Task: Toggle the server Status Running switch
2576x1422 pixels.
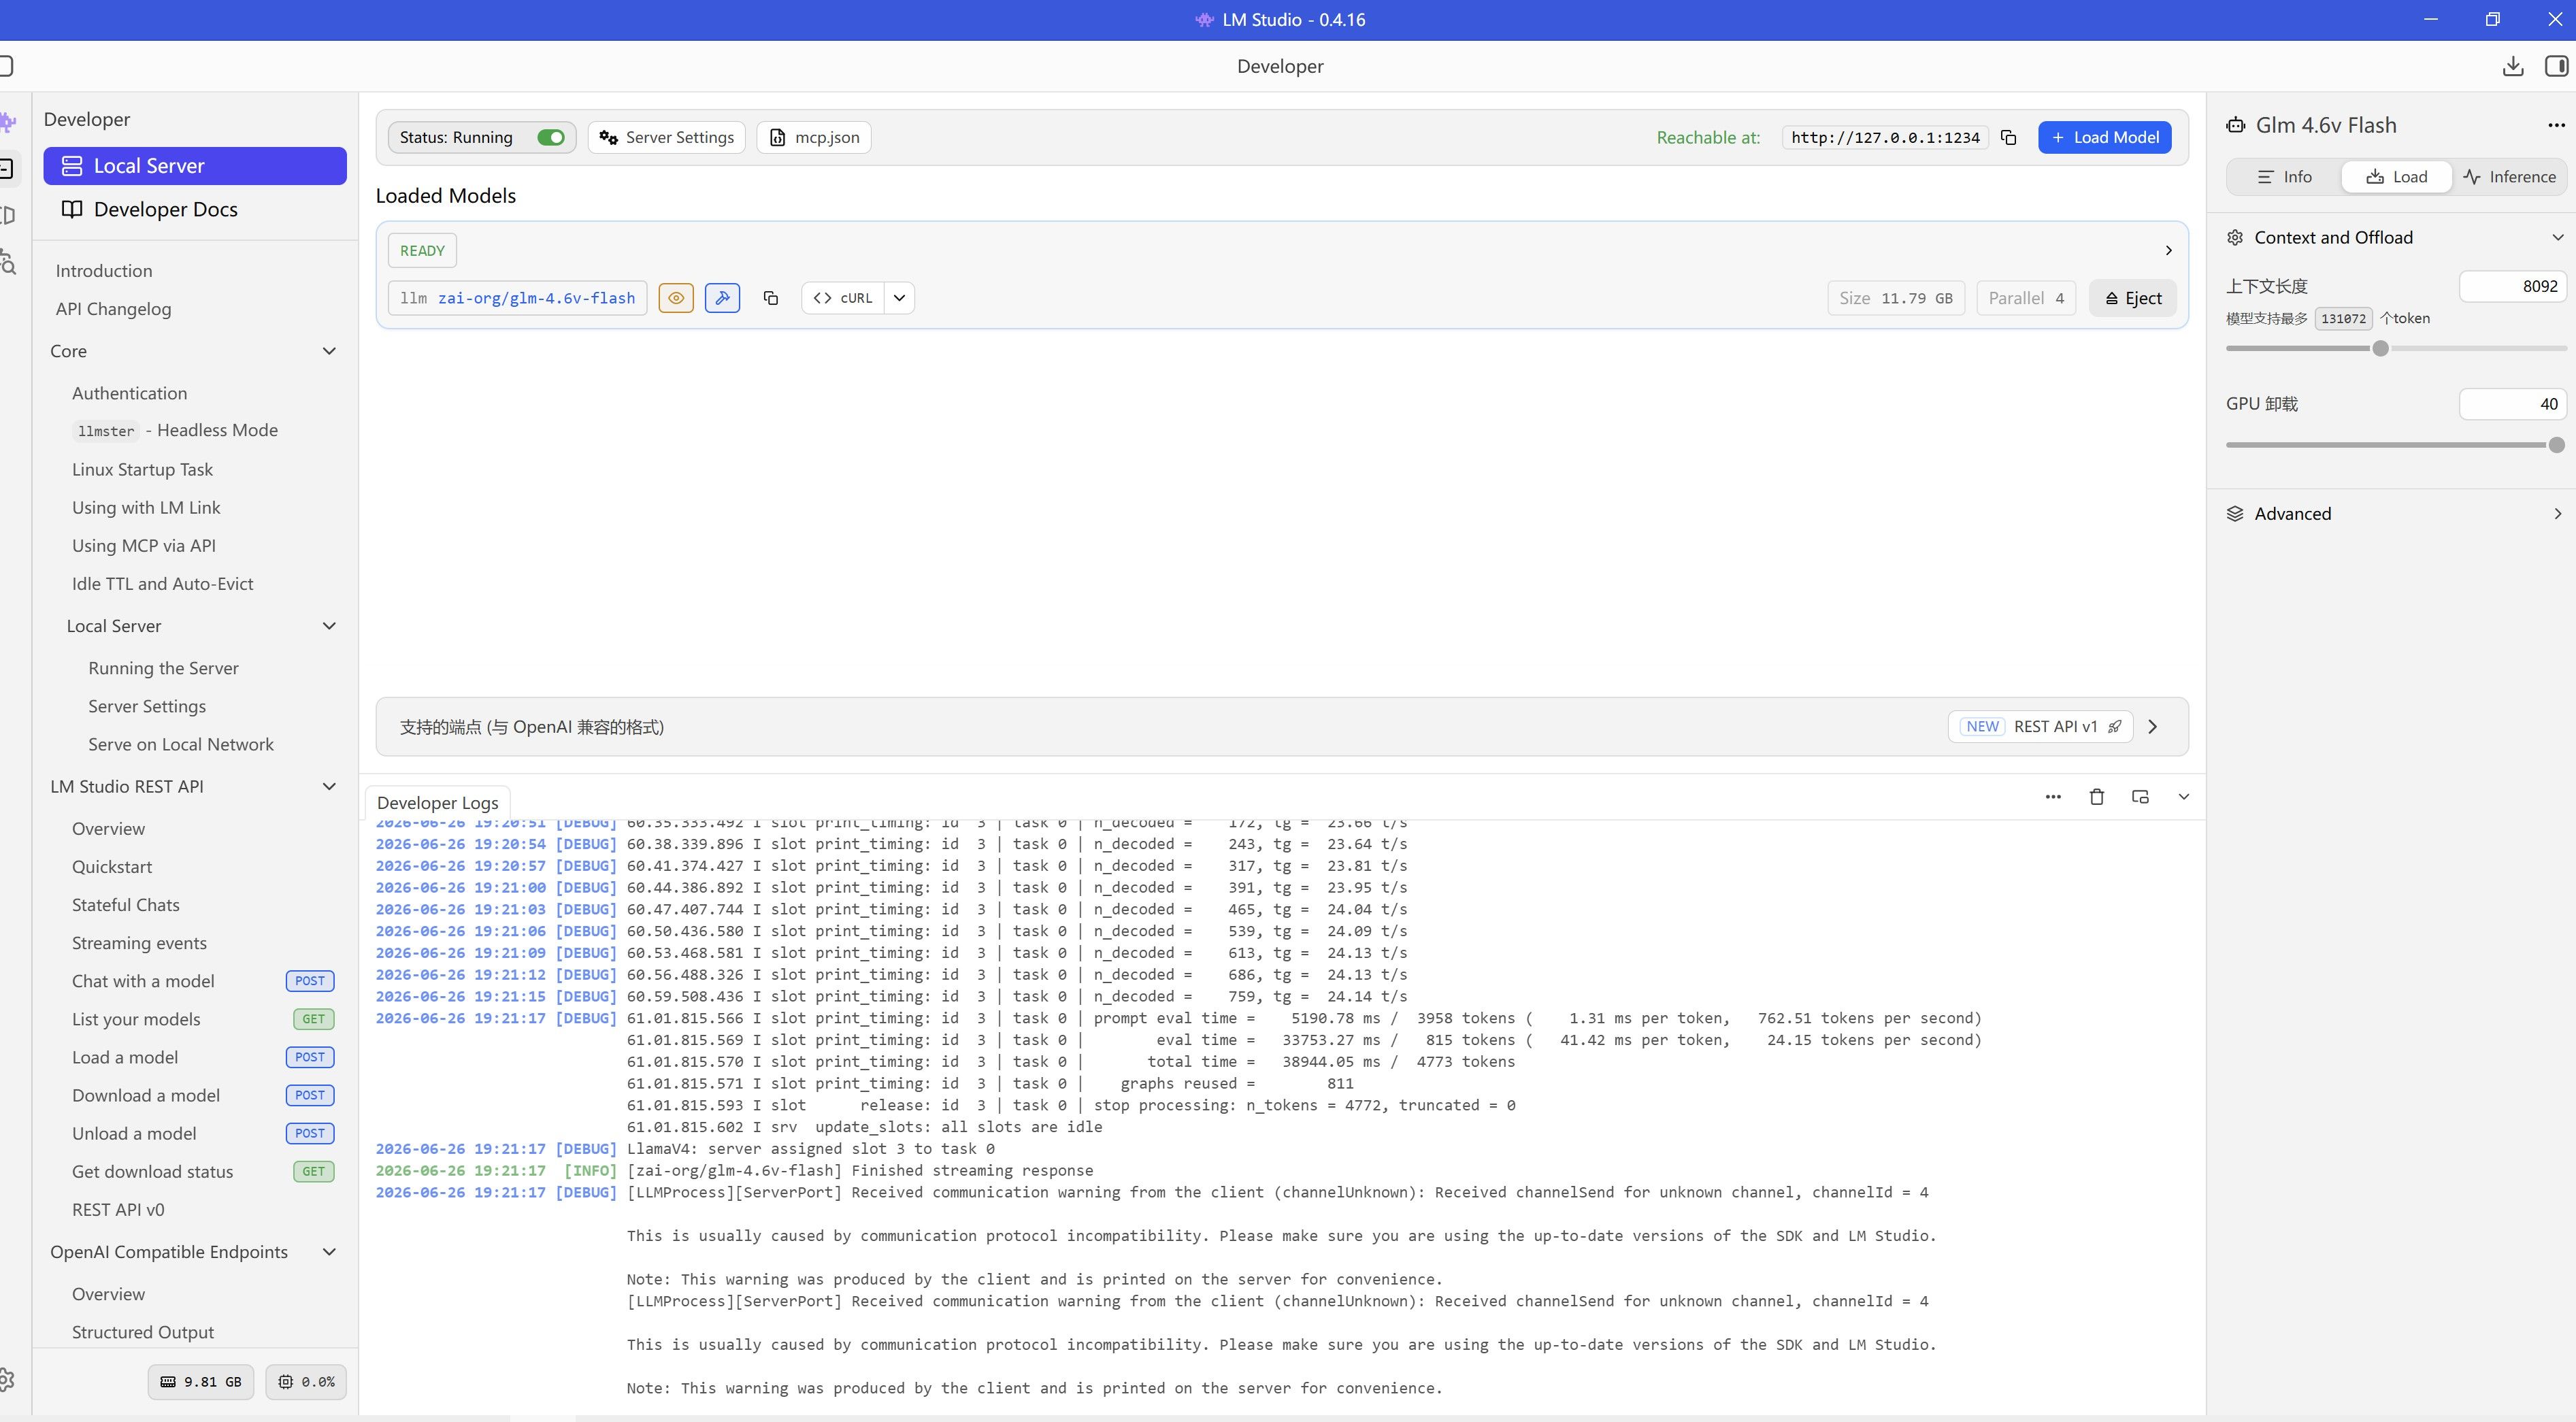Action: click(551, 137)
